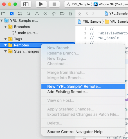Open the Debug navigator spray icon
128x139 pixels.
54,14
